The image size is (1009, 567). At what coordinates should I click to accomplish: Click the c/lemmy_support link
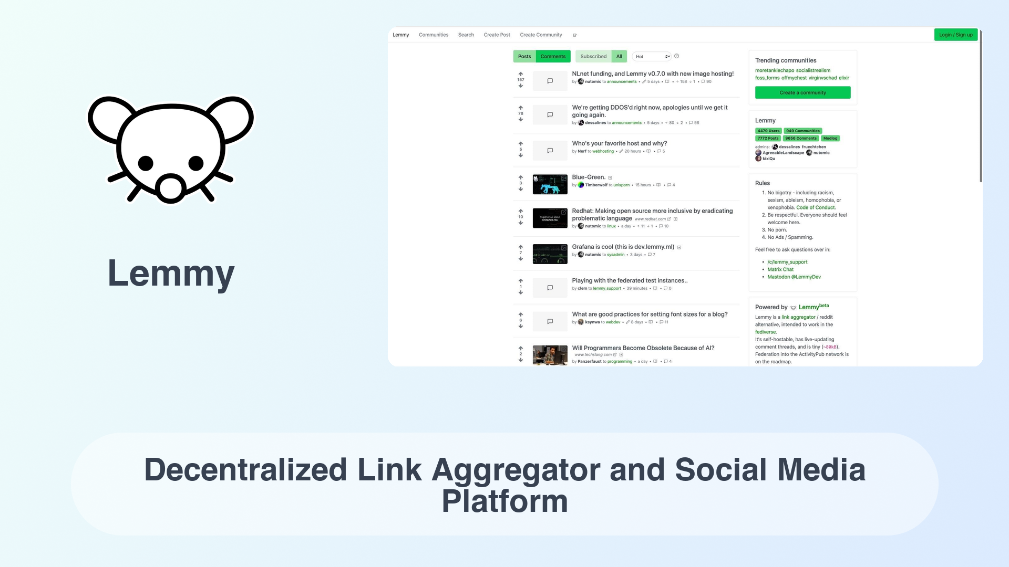787,261
